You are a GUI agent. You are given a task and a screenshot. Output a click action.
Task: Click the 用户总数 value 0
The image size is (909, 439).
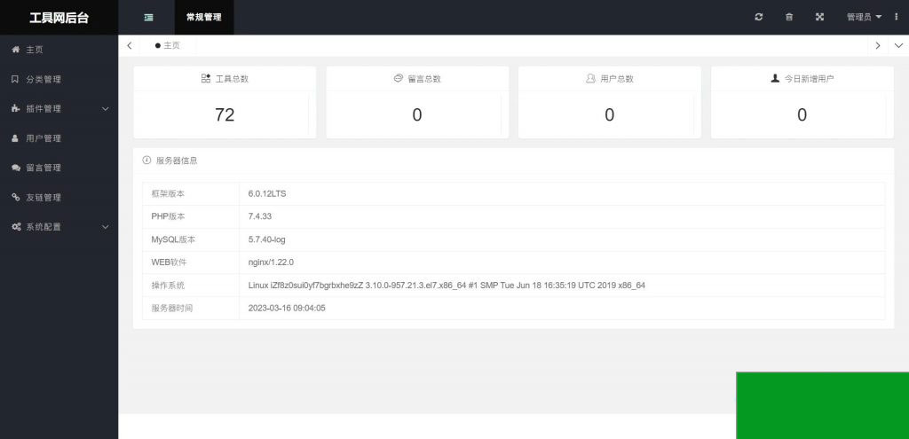click(x=609, y=114)
